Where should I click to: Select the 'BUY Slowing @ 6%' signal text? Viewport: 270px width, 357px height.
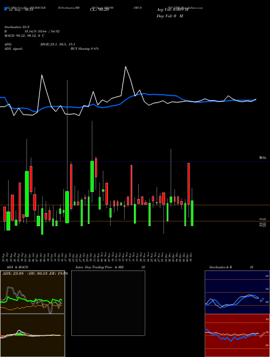tap(85, 49)
